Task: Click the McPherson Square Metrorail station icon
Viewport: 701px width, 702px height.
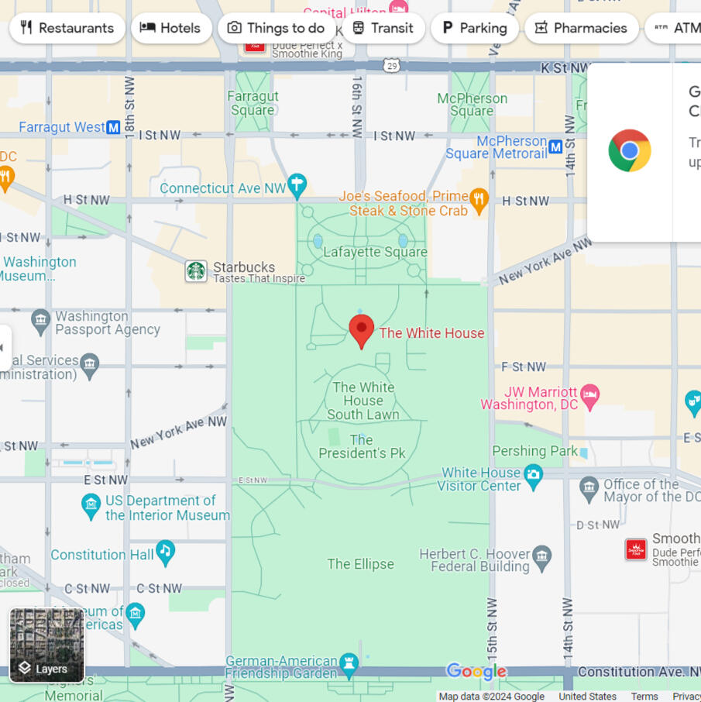Action: [555, 146]
